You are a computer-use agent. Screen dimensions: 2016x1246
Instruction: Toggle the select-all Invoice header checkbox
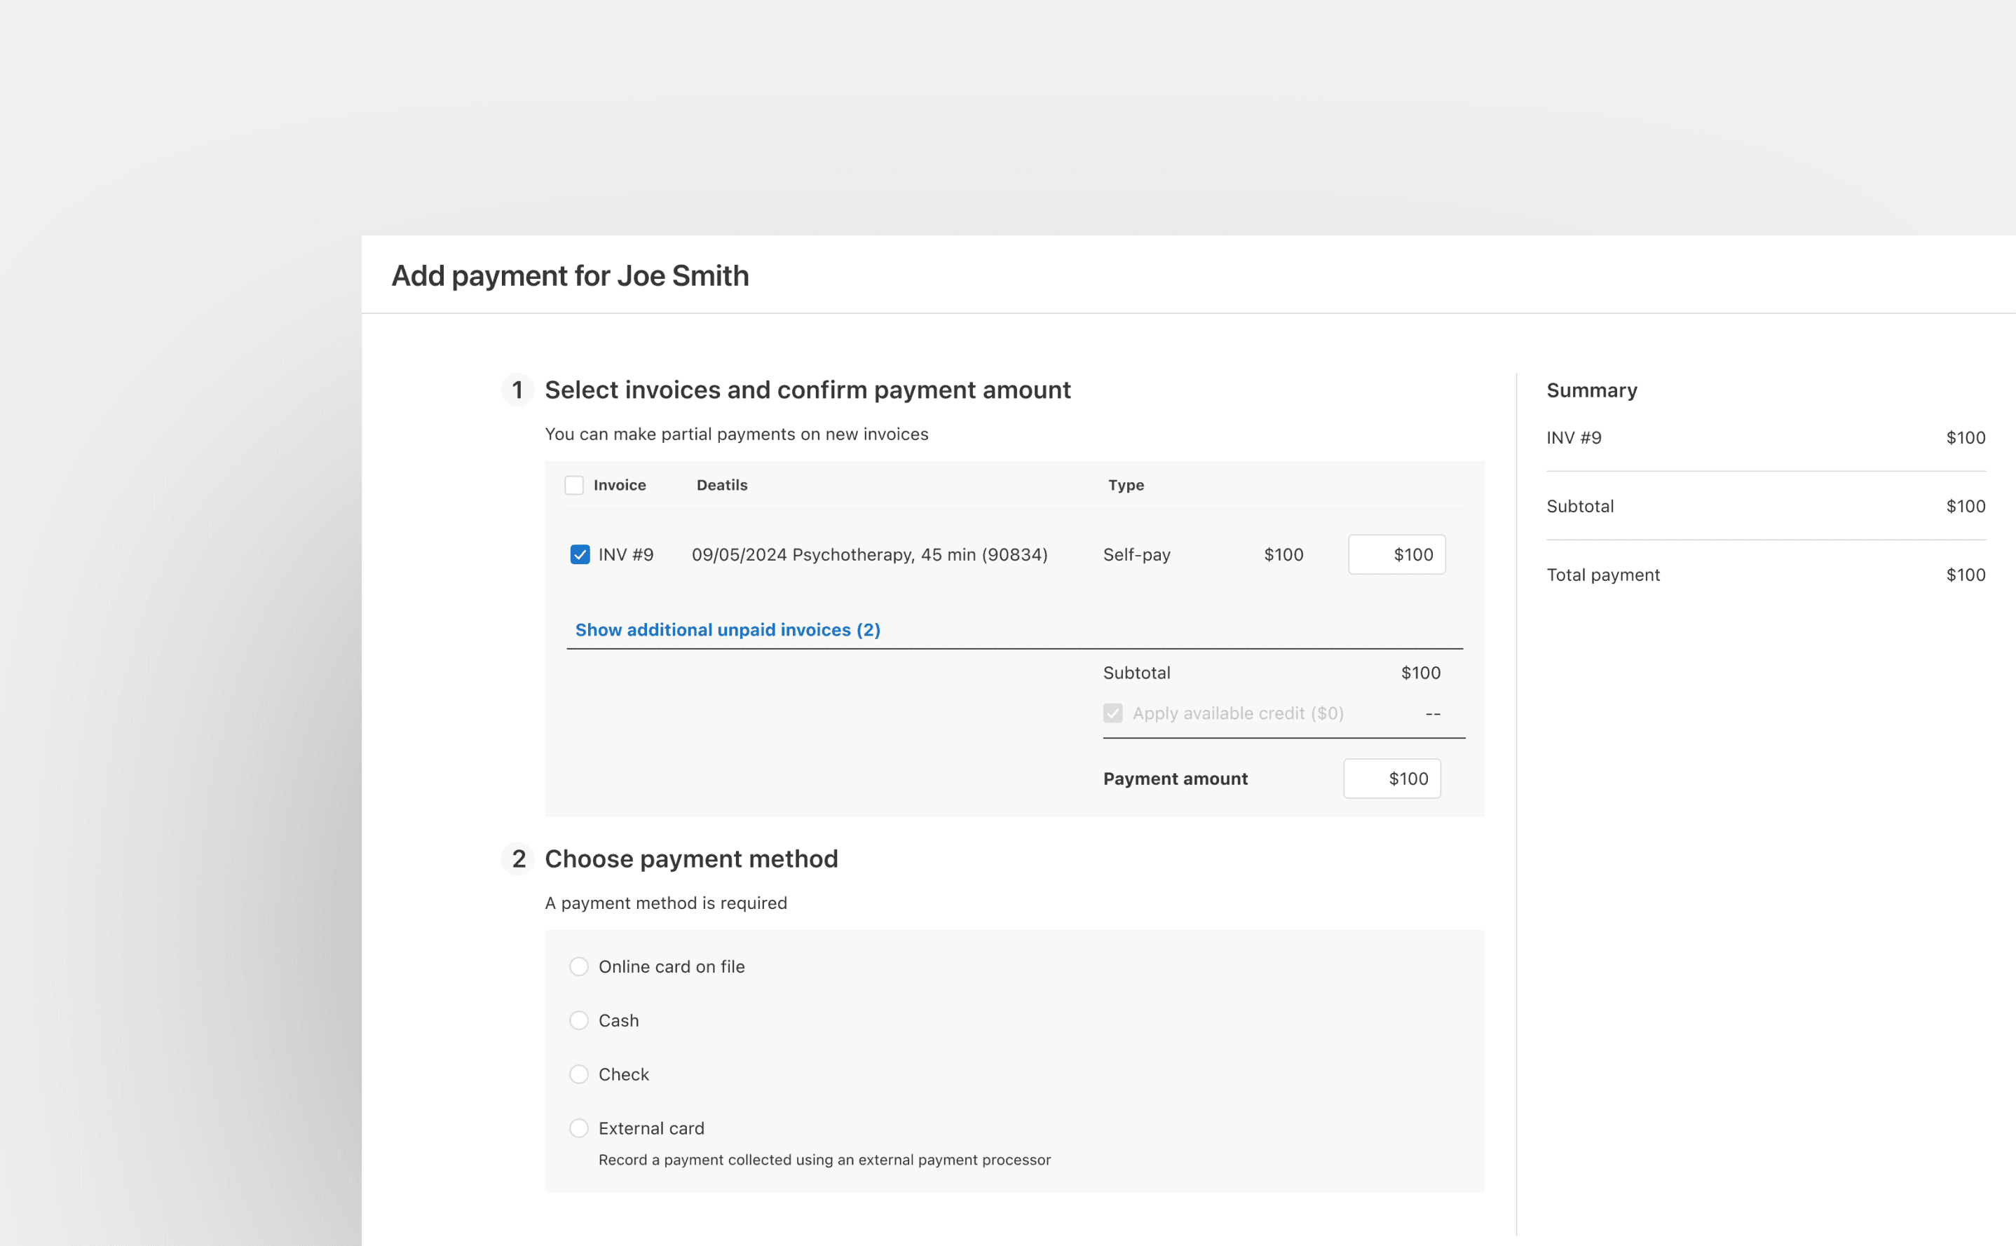[x=573, y=486]
